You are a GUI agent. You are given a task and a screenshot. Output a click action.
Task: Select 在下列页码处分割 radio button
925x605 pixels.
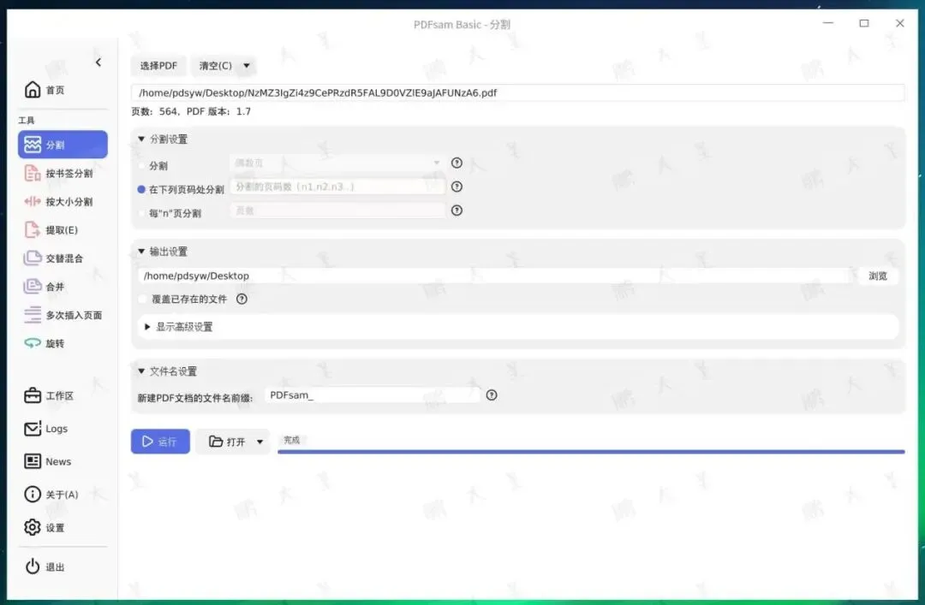141,189
